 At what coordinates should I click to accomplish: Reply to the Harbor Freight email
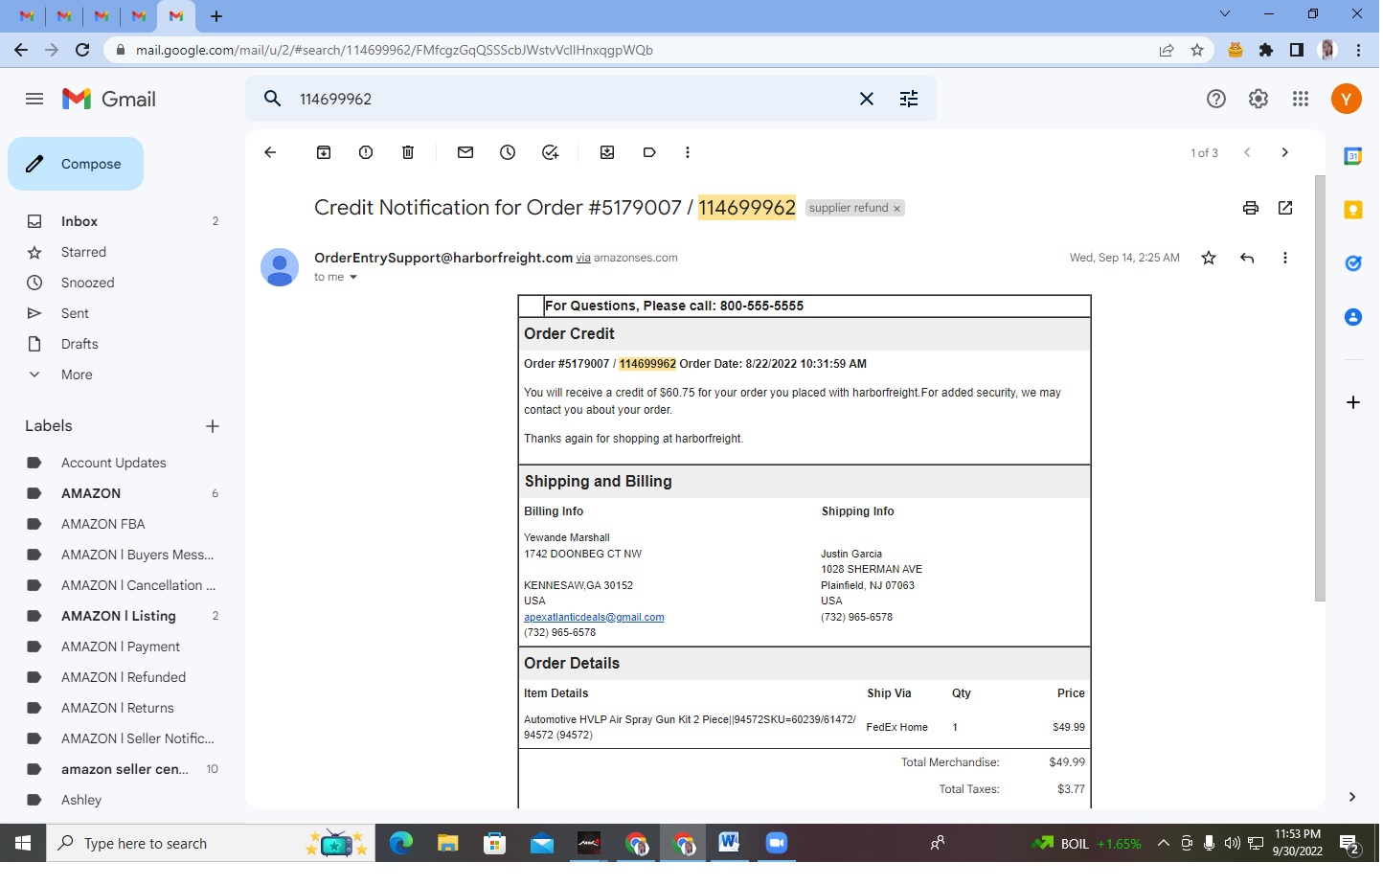point(1247,258)
